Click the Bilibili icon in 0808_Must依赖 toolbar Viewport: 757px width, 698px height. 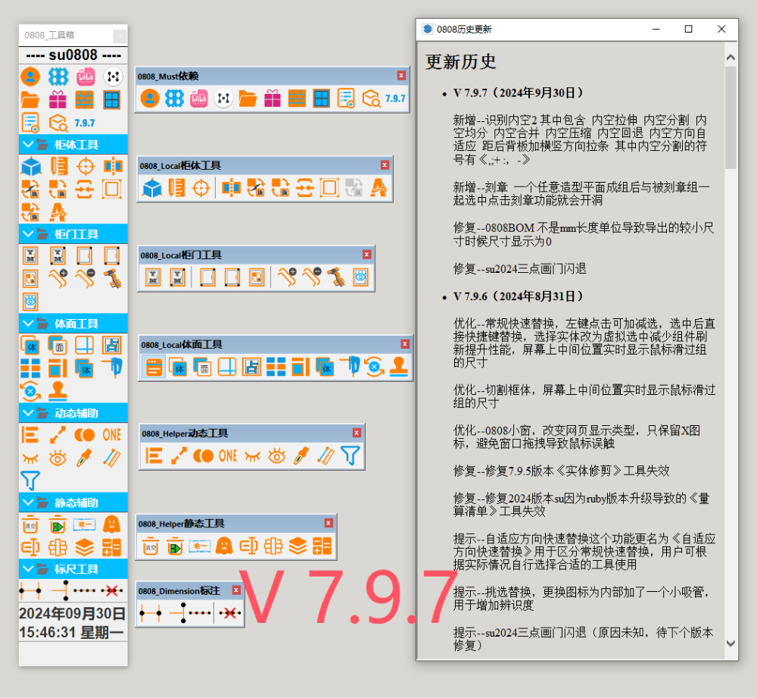198,99
